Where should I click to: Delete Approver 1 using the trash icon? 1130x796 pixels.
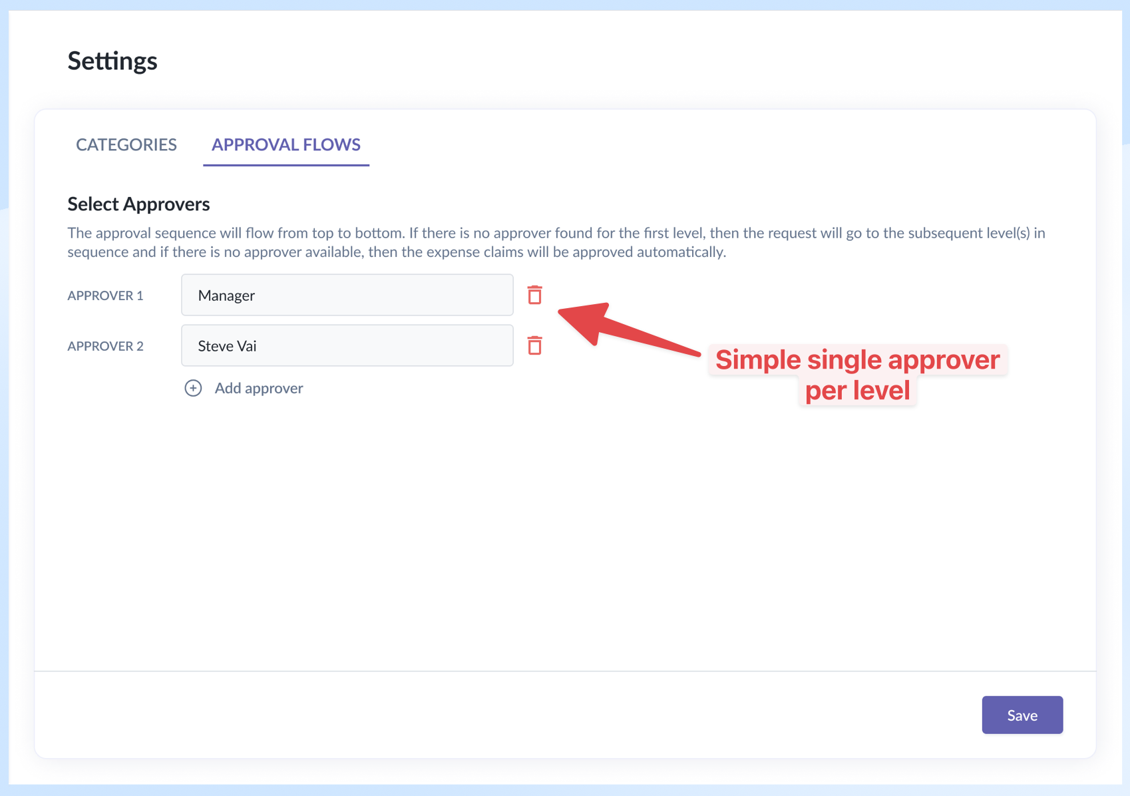(x=534, y=295)
